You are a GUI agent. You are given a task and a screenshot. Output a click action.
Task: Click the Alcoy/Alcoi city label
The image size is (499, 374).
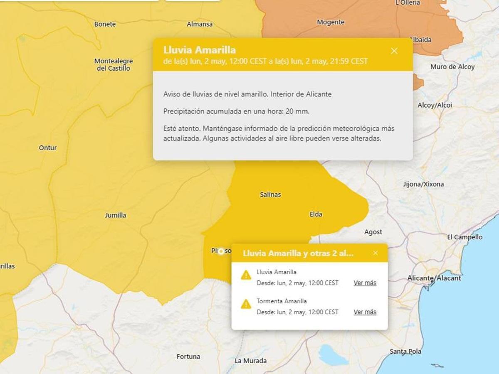click(435, 105)
